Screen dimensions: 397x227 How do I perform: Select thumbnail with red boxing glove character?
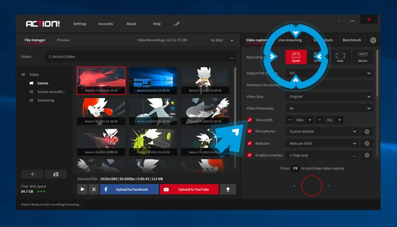pyautogui.click(x=101, y=111)
